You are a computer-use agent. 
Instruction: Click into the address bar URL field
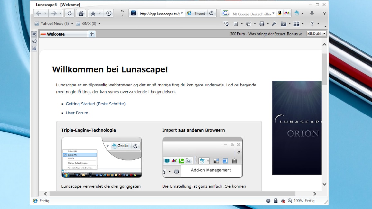(159, 14)
